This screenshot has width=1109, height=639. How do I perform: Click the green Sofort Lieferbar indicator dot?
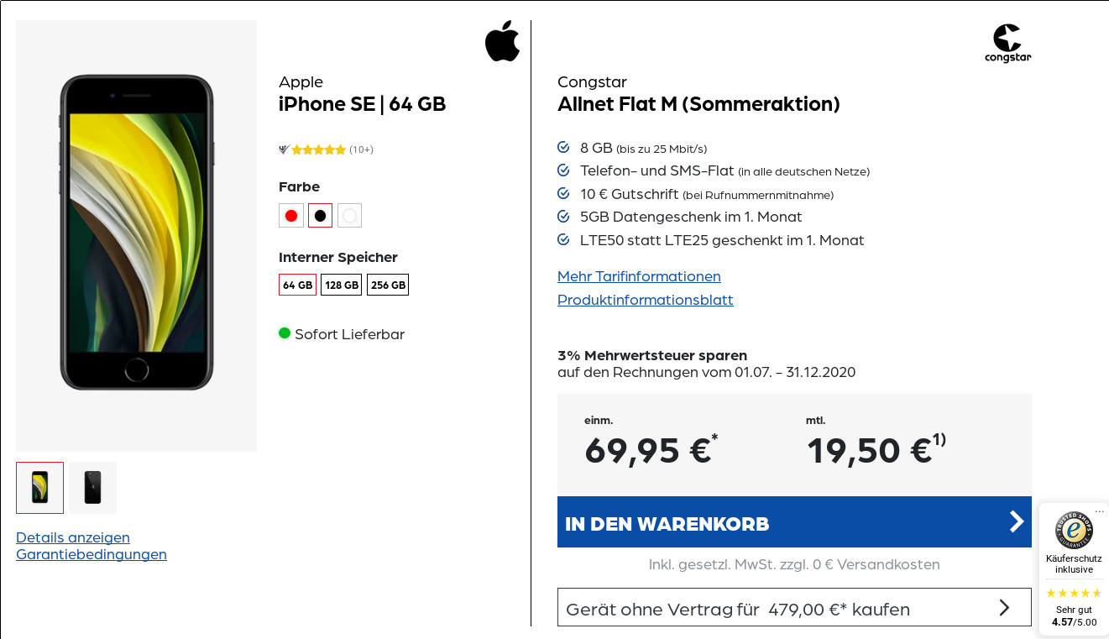(x=285, y=333)
